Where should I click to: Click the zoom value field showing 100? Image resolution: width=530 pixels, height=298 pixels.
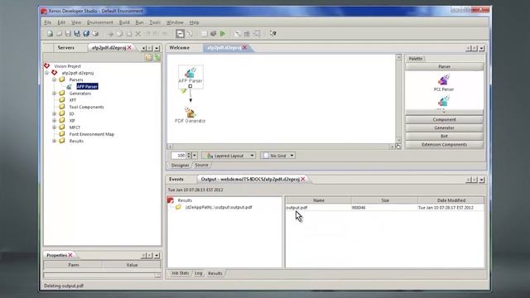click(x=179, y=156)
